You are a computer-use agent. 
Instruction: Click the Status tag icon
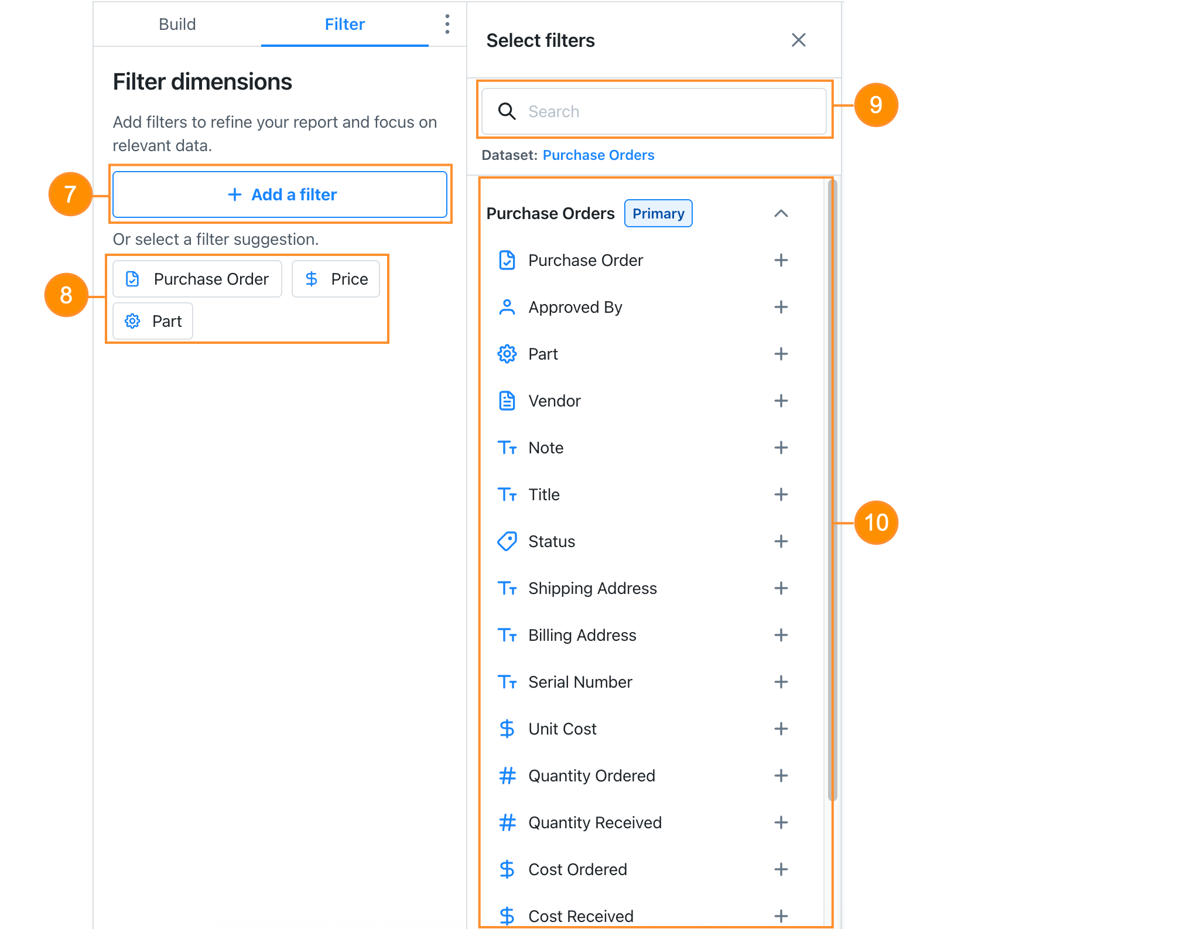[507, 541]
